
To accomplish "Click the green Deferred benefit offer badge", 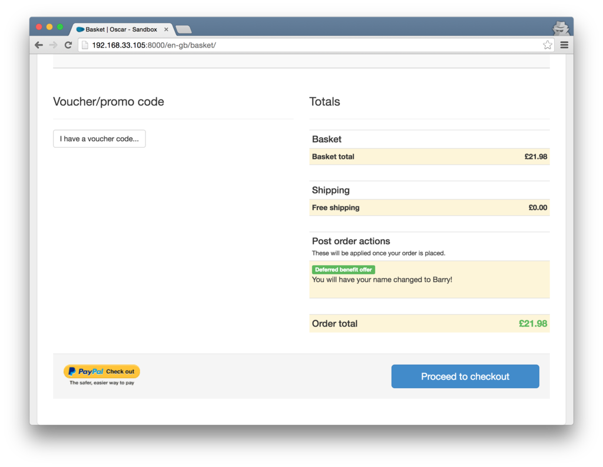I will (343, 269).
